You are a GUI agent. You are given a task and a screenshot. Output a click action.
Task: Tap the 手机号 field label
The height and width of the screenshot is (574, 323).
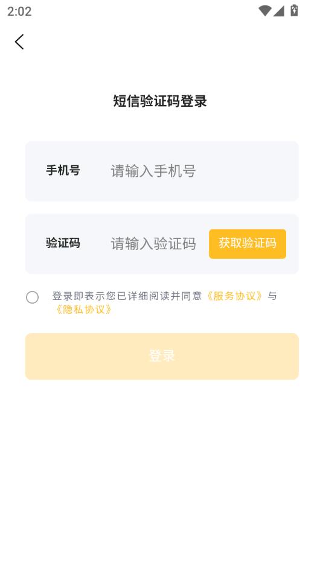click(63, 170)
